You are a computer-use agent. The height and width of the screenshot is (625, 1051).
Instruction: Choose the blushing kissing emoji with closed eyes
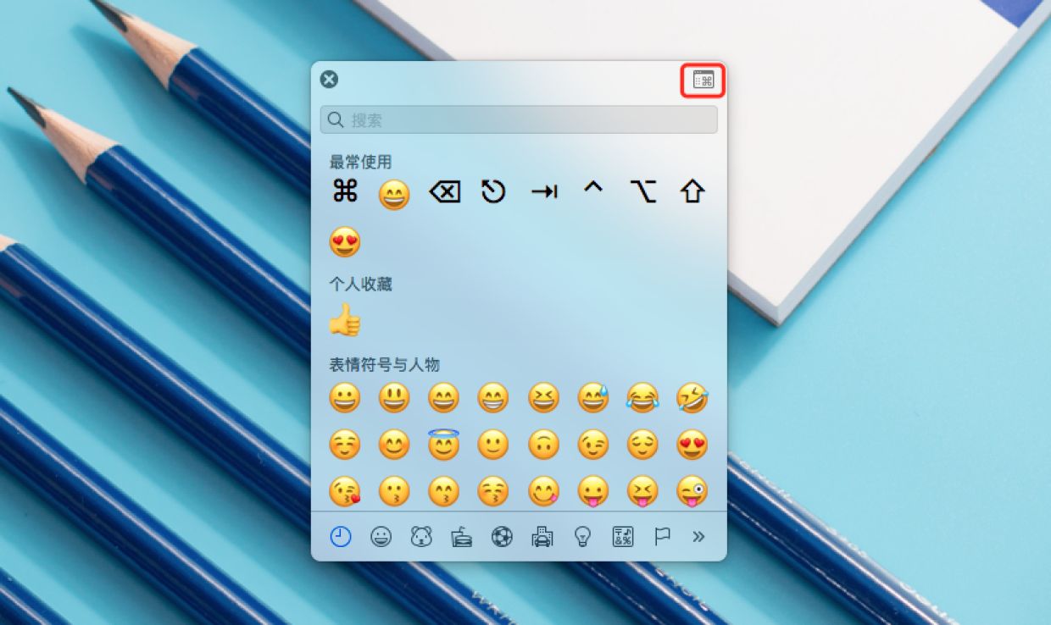click(493, 491)
